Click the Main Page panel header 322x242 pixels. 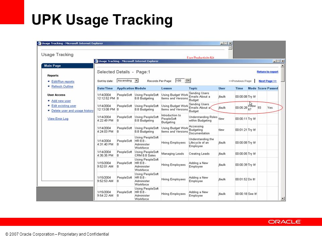(x=67, y=66)
